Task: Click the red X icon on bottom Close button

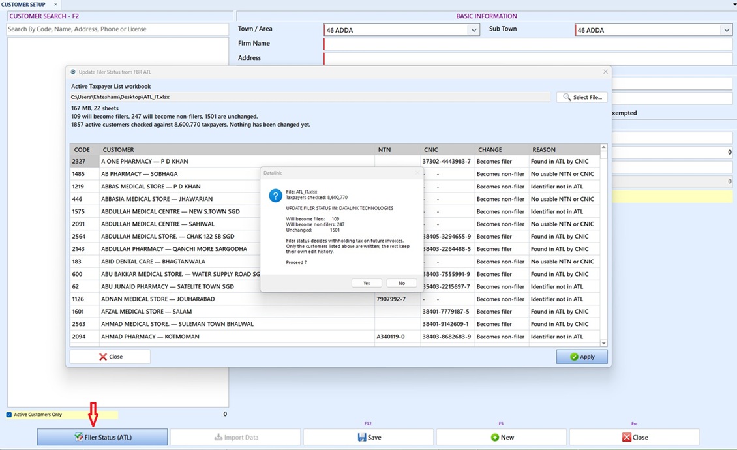Action: coord(627,438)
